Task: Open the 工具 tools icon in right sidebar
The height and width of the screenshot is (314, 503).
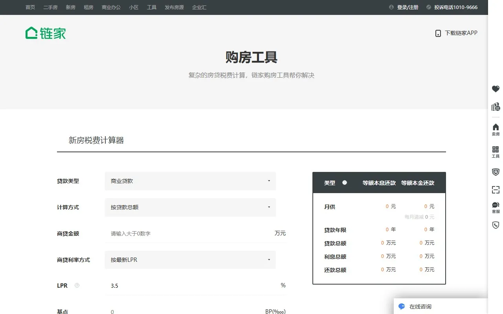Action: click(x=495, y=152)
